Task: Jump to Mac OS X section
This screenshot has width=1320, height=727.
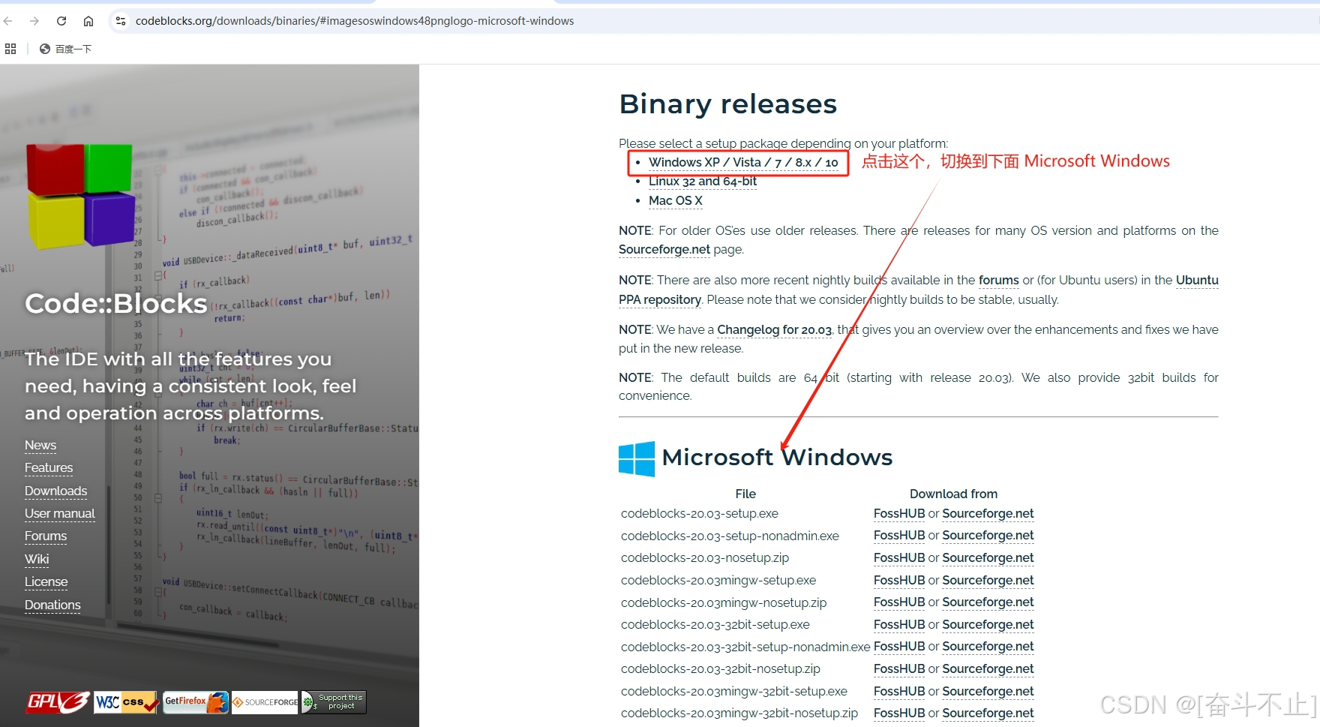Action: [x=676, y=201]
